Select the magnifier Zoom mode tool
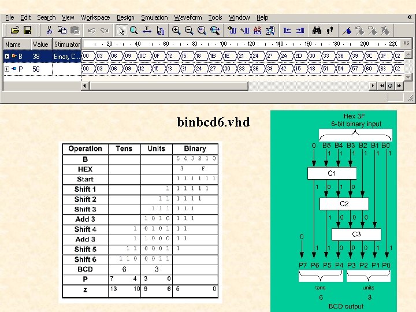Image resolution: width=416 pixels, height=312 pixels. (134, 30)
